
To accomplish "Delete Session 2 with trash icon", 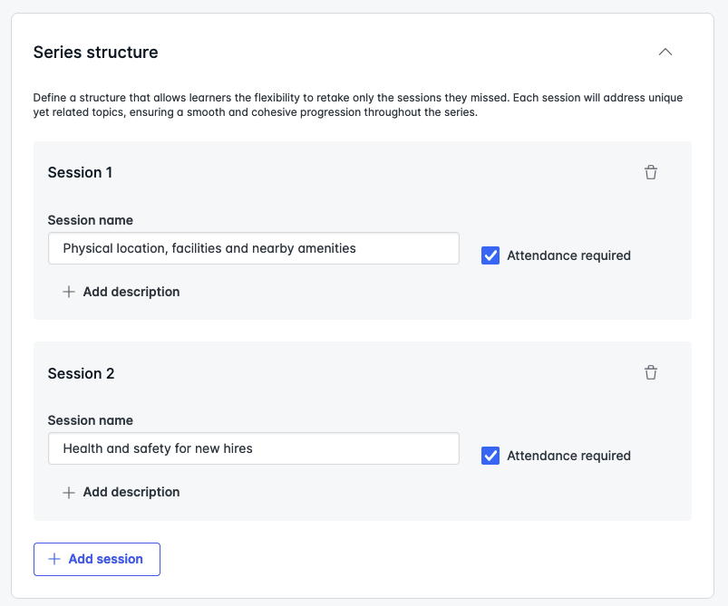I will point(650,372).
